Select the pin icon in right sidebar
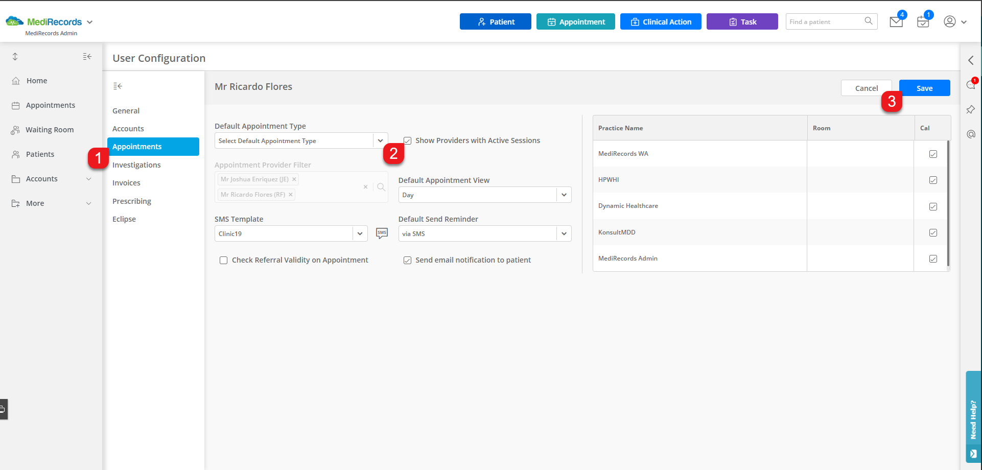Screen dimensions: 982x470 coord(970,109)
